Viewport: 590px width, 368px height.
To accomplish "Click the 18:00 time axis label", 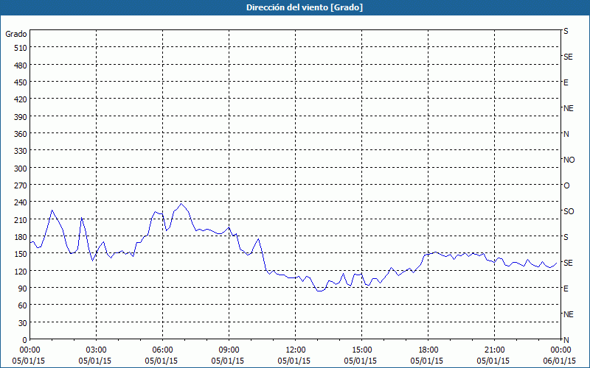I will click(428, 350).
